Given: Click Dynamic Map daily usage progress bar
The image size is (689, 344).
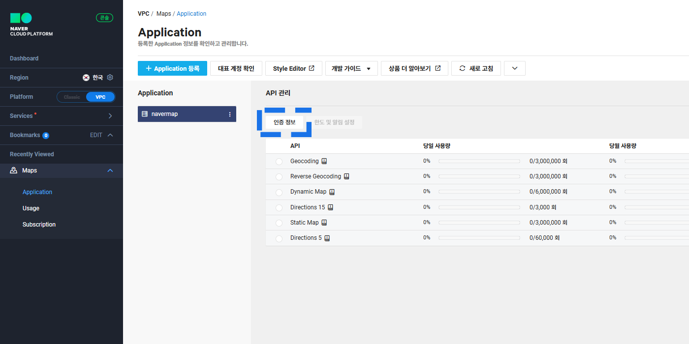Looking at the screenshot, I should click(x=479, y=192).
